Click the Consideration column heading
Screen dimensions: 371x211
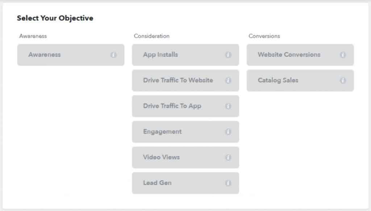(x=151, y=36)
